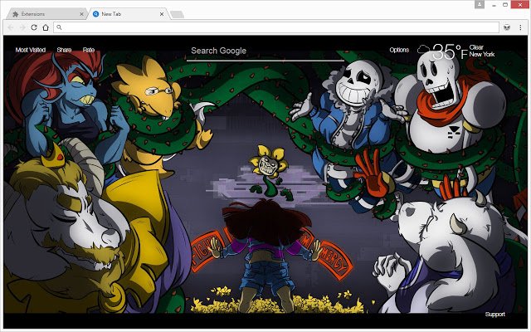The width and height of the screenshot is (531, 332).
Task: Click the Clear New York weather text
Action: (x=482, y=51)
